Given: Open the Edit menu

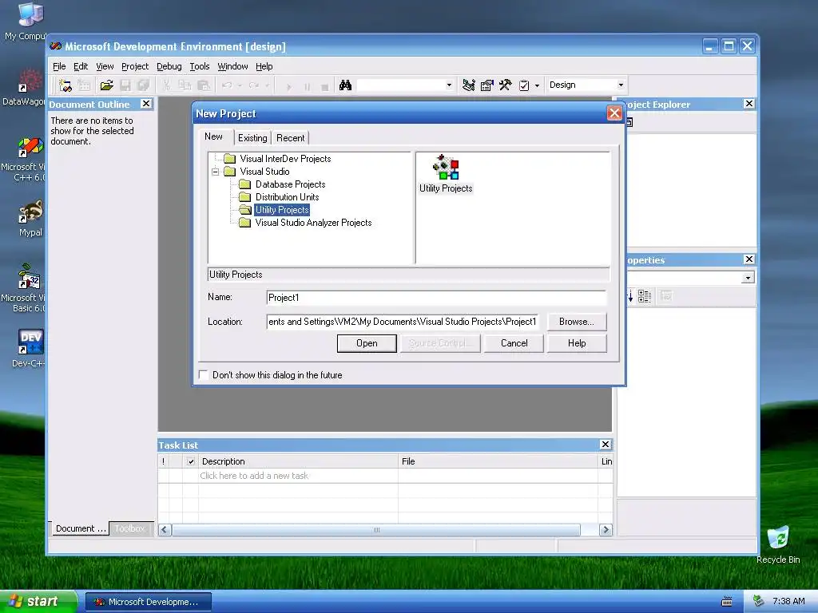Looking at the screenshot, I should click(x=81, y=66).
